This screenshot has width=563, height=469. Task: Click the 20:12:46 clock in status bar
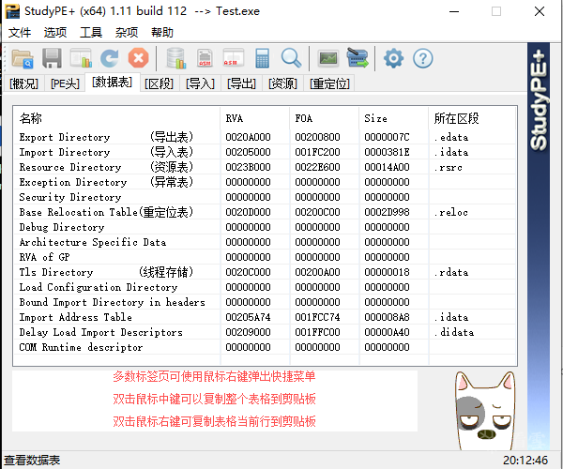click(x=525, y=461)
